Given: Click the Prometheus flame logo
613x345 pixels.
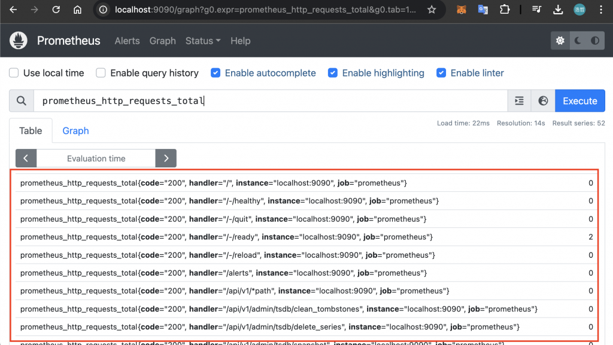Looking at the screenshot, I should tap(19, 41).
